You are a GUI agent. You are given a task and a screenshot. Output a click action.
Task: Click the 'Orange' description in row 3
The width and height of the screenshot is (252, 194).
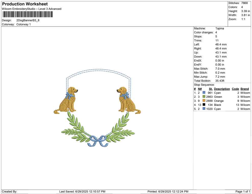(x=219, y=101)
